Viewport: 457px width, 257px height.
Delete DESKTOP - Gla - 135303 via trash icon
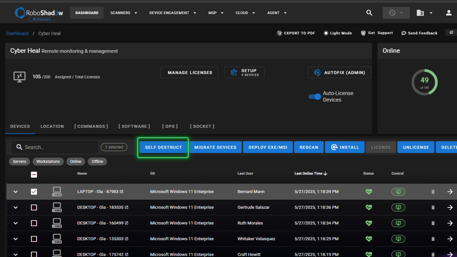(x=433, y=239)
